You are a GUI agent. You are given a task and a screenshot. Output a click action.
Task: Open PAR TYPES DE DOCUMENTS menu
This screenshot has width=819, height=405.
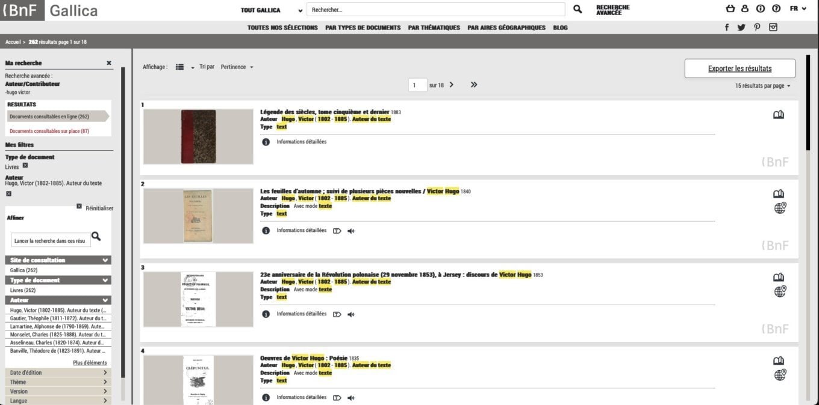(363, 28)
